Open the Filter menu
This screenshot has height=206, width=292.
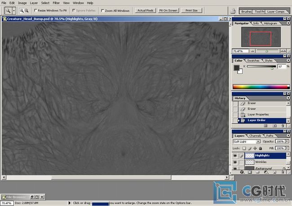click(56, 3)
